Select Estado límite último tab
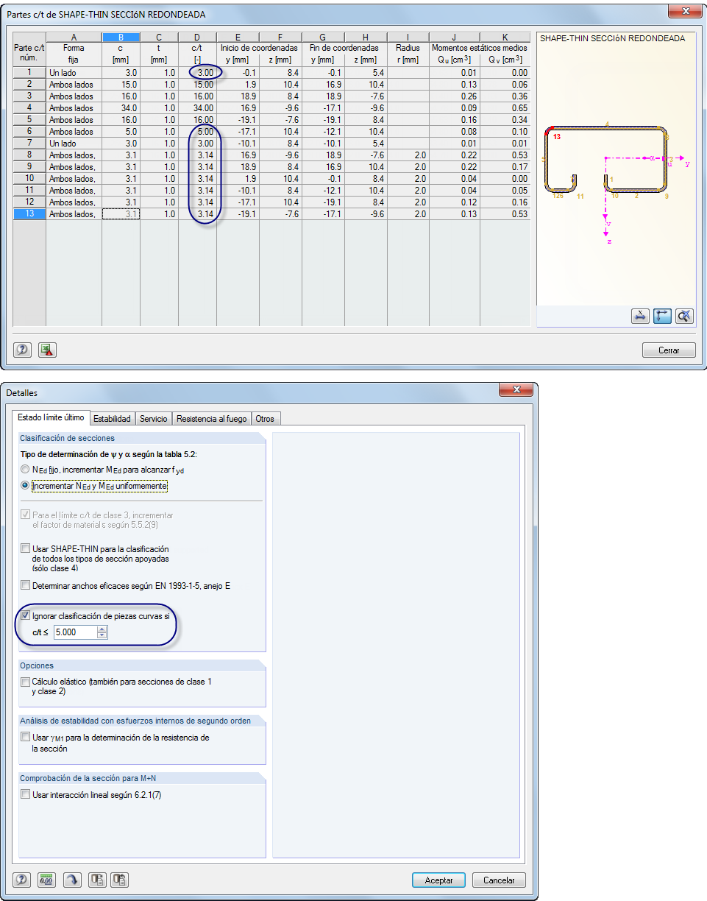Viewport: 707px width, 901px height. coord(51,417)
